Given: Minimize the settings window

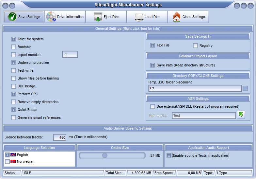Looking at the screenshot, I should (x=237, y=6).
